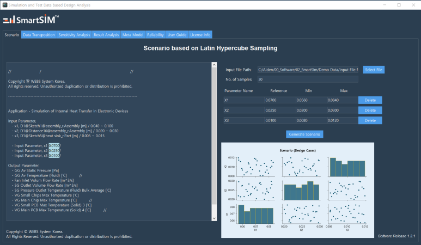The width and height of the screenshot is (421, 245).
Task: Switch to the Data Transposition tab
Action: (39, 35)
